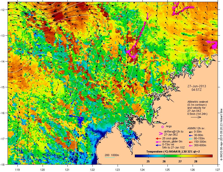Click the 04:57Z time label
Screen dimensions: 223x172
[x=197, y=90]
